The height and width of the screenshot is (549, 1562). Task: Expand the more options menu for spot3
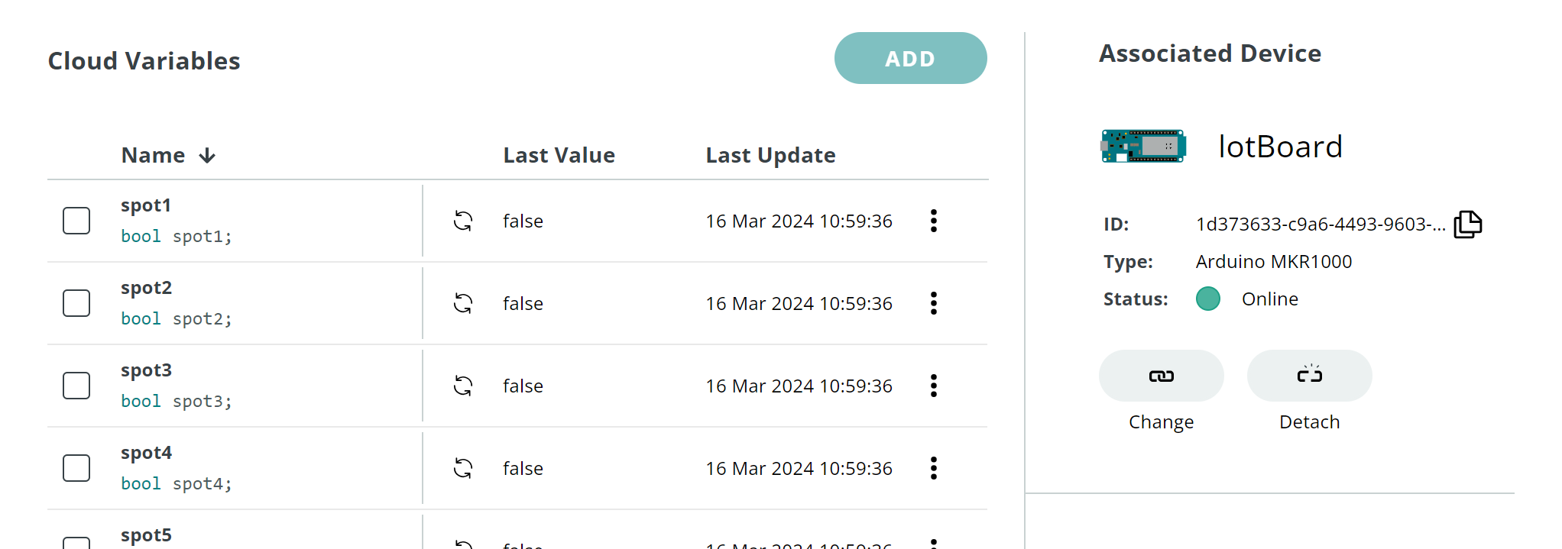tap(933, 386)
